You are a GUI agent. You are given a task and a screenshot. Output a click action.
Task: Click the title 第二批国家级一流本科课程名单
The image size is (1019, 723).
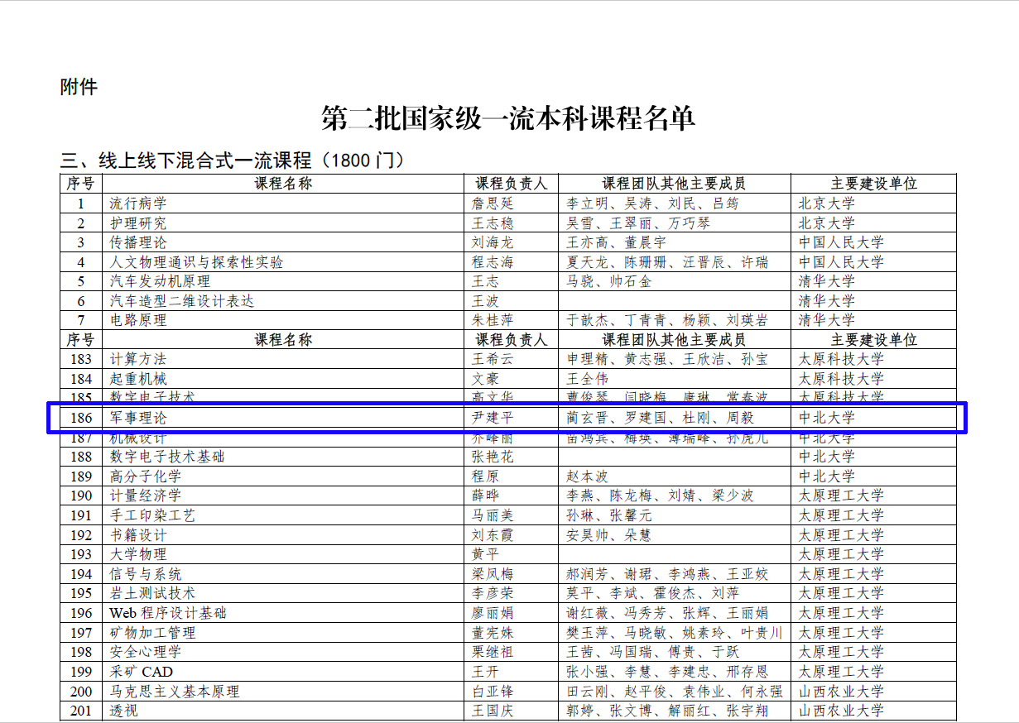pyautogui.click(x=508, y=120)
